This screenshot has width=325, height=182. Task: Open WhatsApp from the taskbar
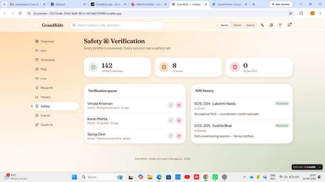pos(215,177)
